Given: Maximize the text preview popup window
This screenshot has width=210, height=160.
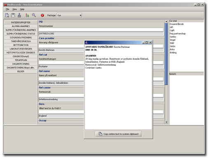Looking at the screenshot, I should point(147,42).
